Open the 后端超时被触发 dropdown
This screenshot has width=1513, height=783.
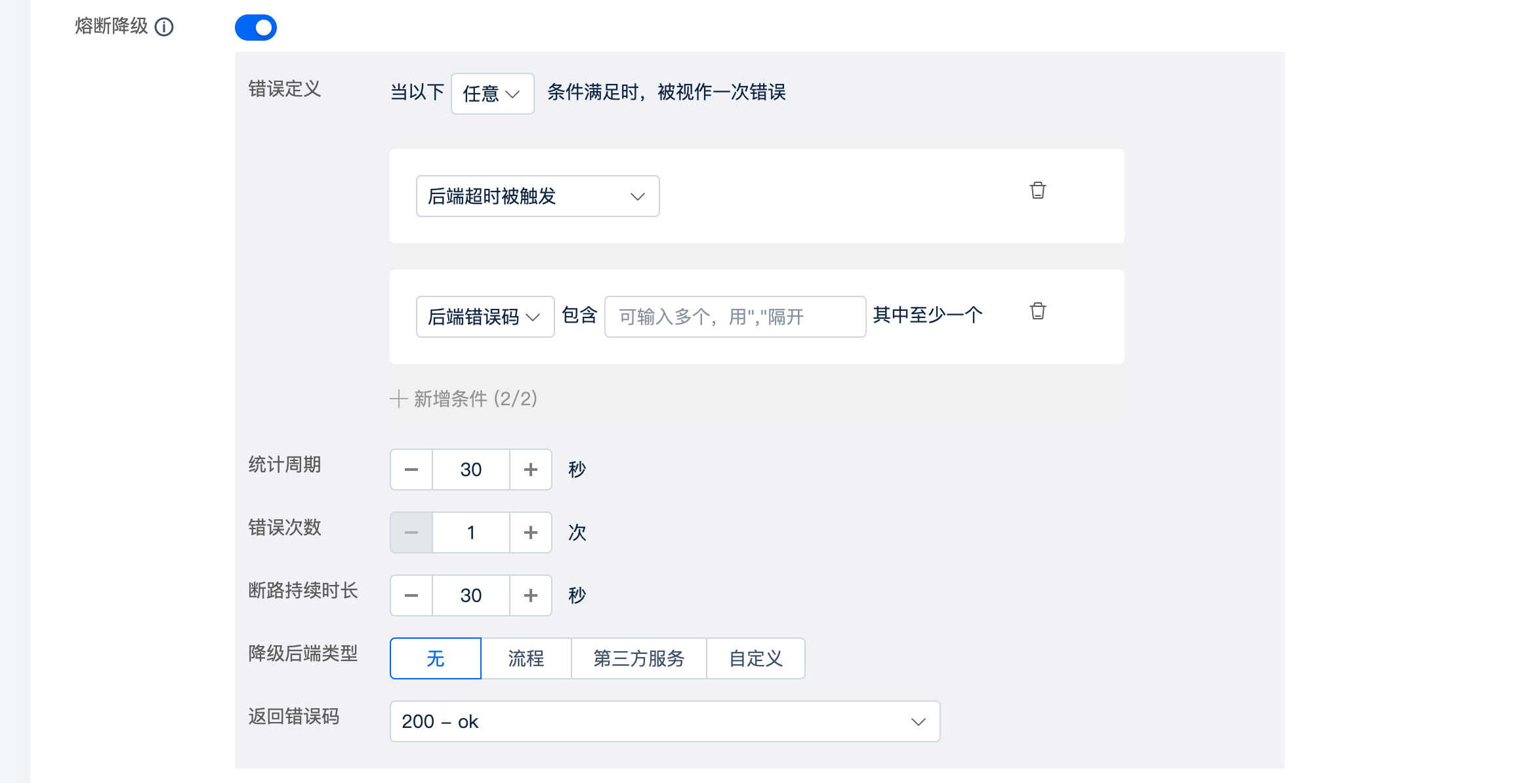538,196
